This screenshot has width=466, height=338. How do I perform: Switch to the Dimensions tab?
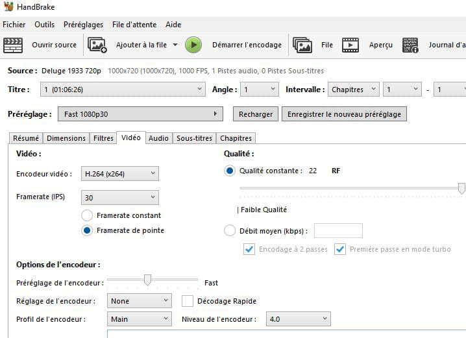pyautogui.click(x=66, y=138)
